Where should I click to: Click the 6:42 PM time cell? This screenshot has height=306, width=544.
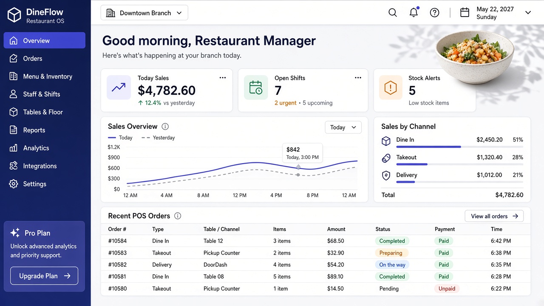(x=501, y=241)
